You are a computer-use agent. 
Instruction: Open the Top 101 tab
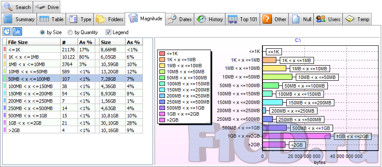click(x=243, y=19)
